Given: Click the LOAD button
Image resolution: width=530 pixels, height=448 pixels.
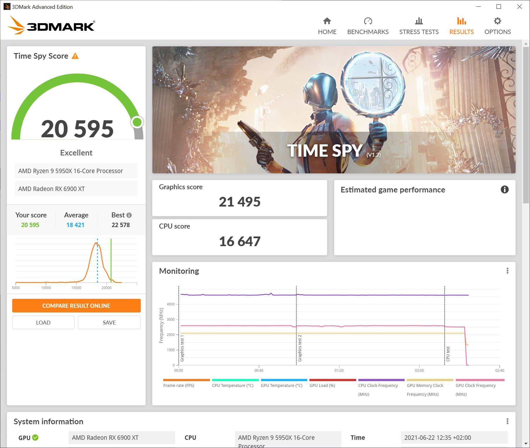Looking at the screenshot, I should (x=43, y=322).
